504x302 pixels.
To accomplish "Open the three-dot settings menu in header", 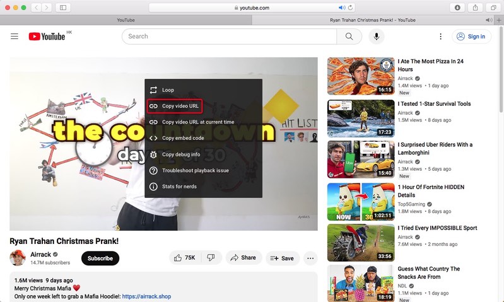I will 441,37.
